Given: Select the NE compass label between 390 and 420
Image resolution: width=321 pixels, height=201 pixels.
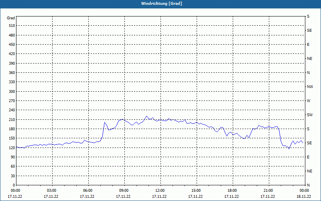Looking at the screenshot, I should 309,59.
